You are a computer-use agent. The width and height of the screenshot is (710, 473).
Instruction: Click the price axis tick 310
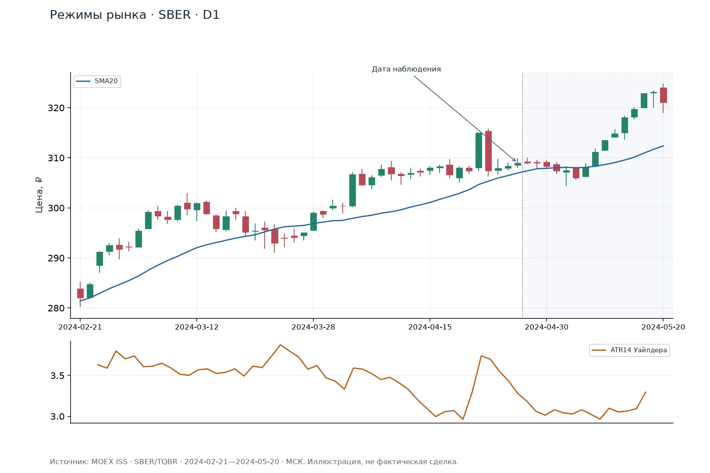click(56, 158)
